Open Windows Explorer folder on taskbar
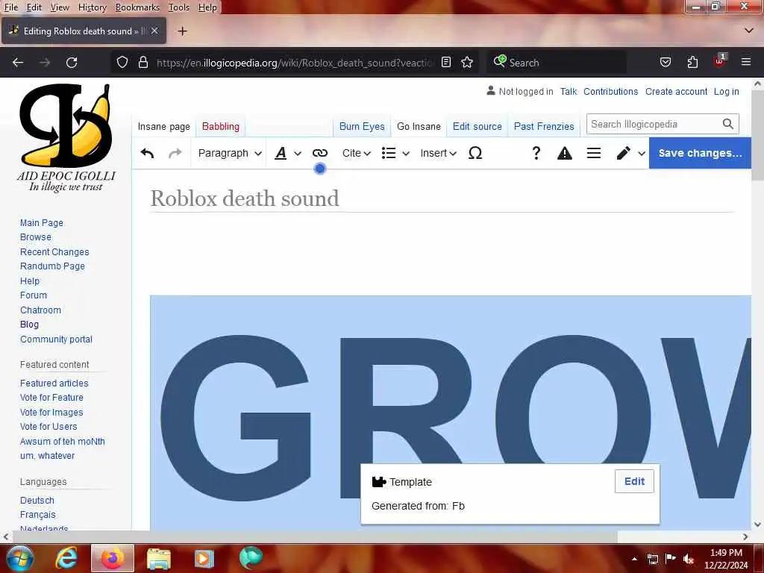 [x=159, y=558]
